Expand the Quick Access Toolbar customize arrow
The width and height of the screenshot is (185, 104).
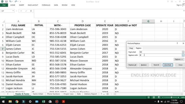(x=20, y=2)
